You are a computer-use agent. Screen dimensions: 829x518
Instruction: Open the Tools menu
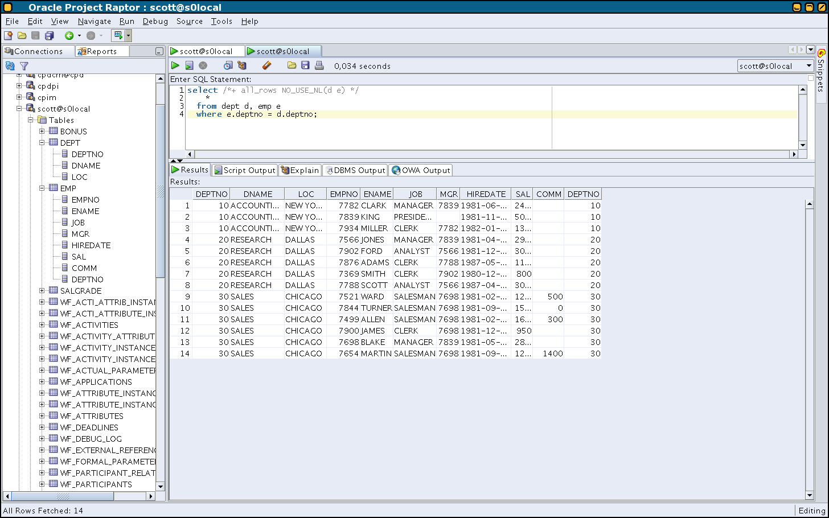coord(221,21)
